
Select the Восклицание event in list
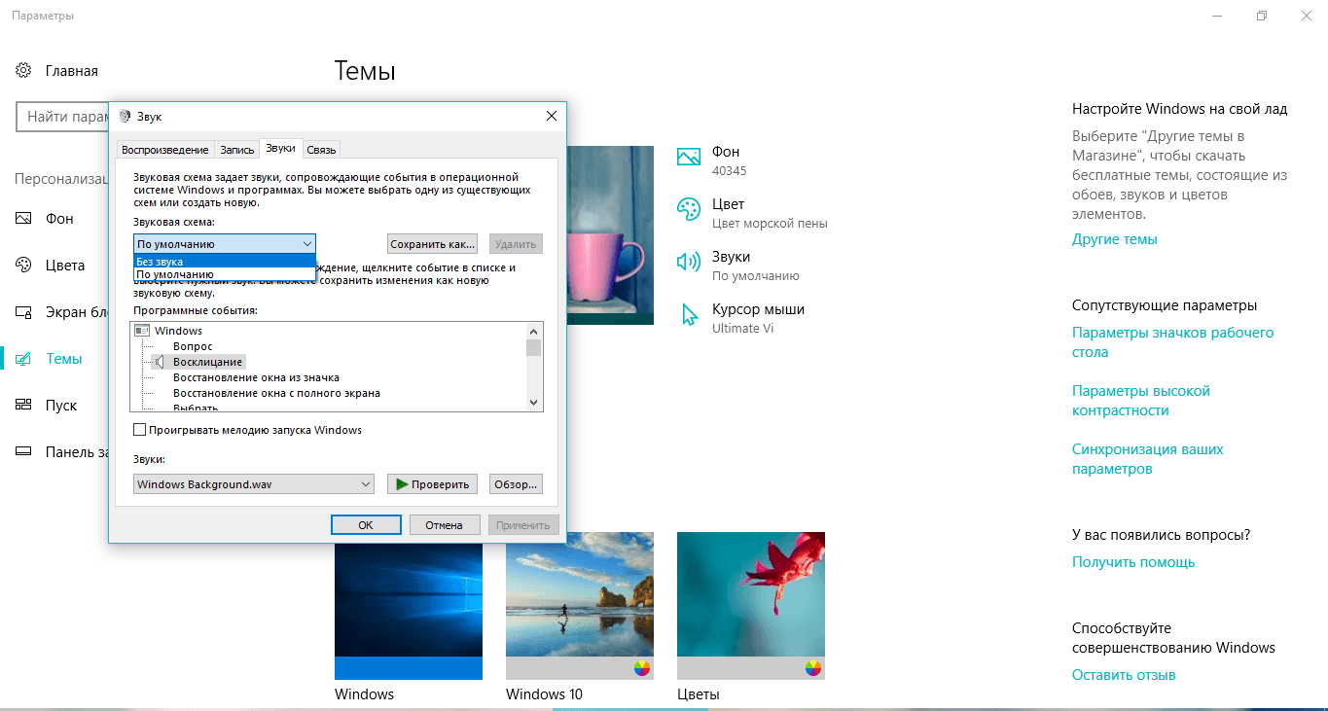tap(207, 362)
